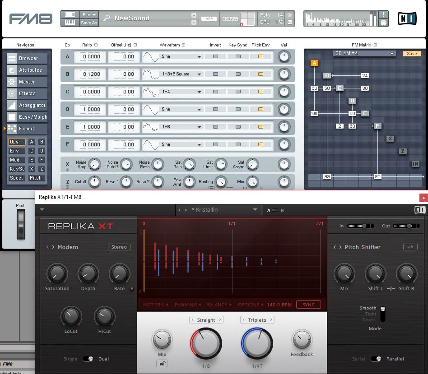This screenshot has width=428, height=374.
Task: Open the Arpeggiator page in Navigator
Action: [x=27, y=105]
